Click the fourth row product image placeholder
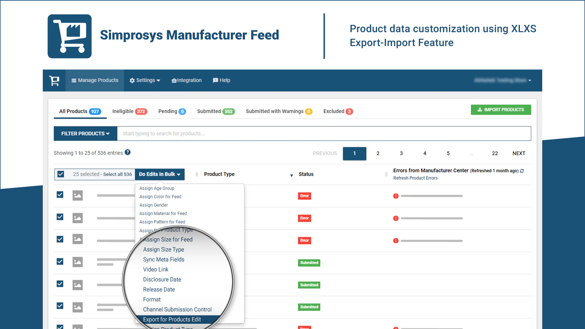Image resolution: width=585 pixels, height=329 pixels. (x=78, y=262)
